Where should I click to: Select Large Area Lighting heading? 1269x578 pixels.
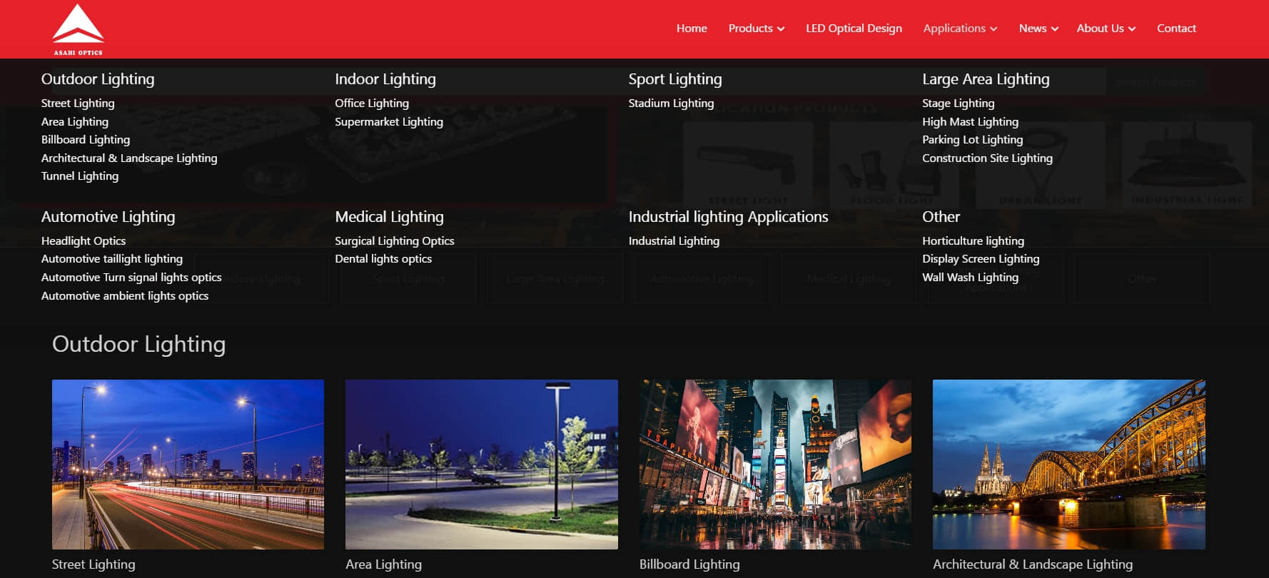coord(986,79)
